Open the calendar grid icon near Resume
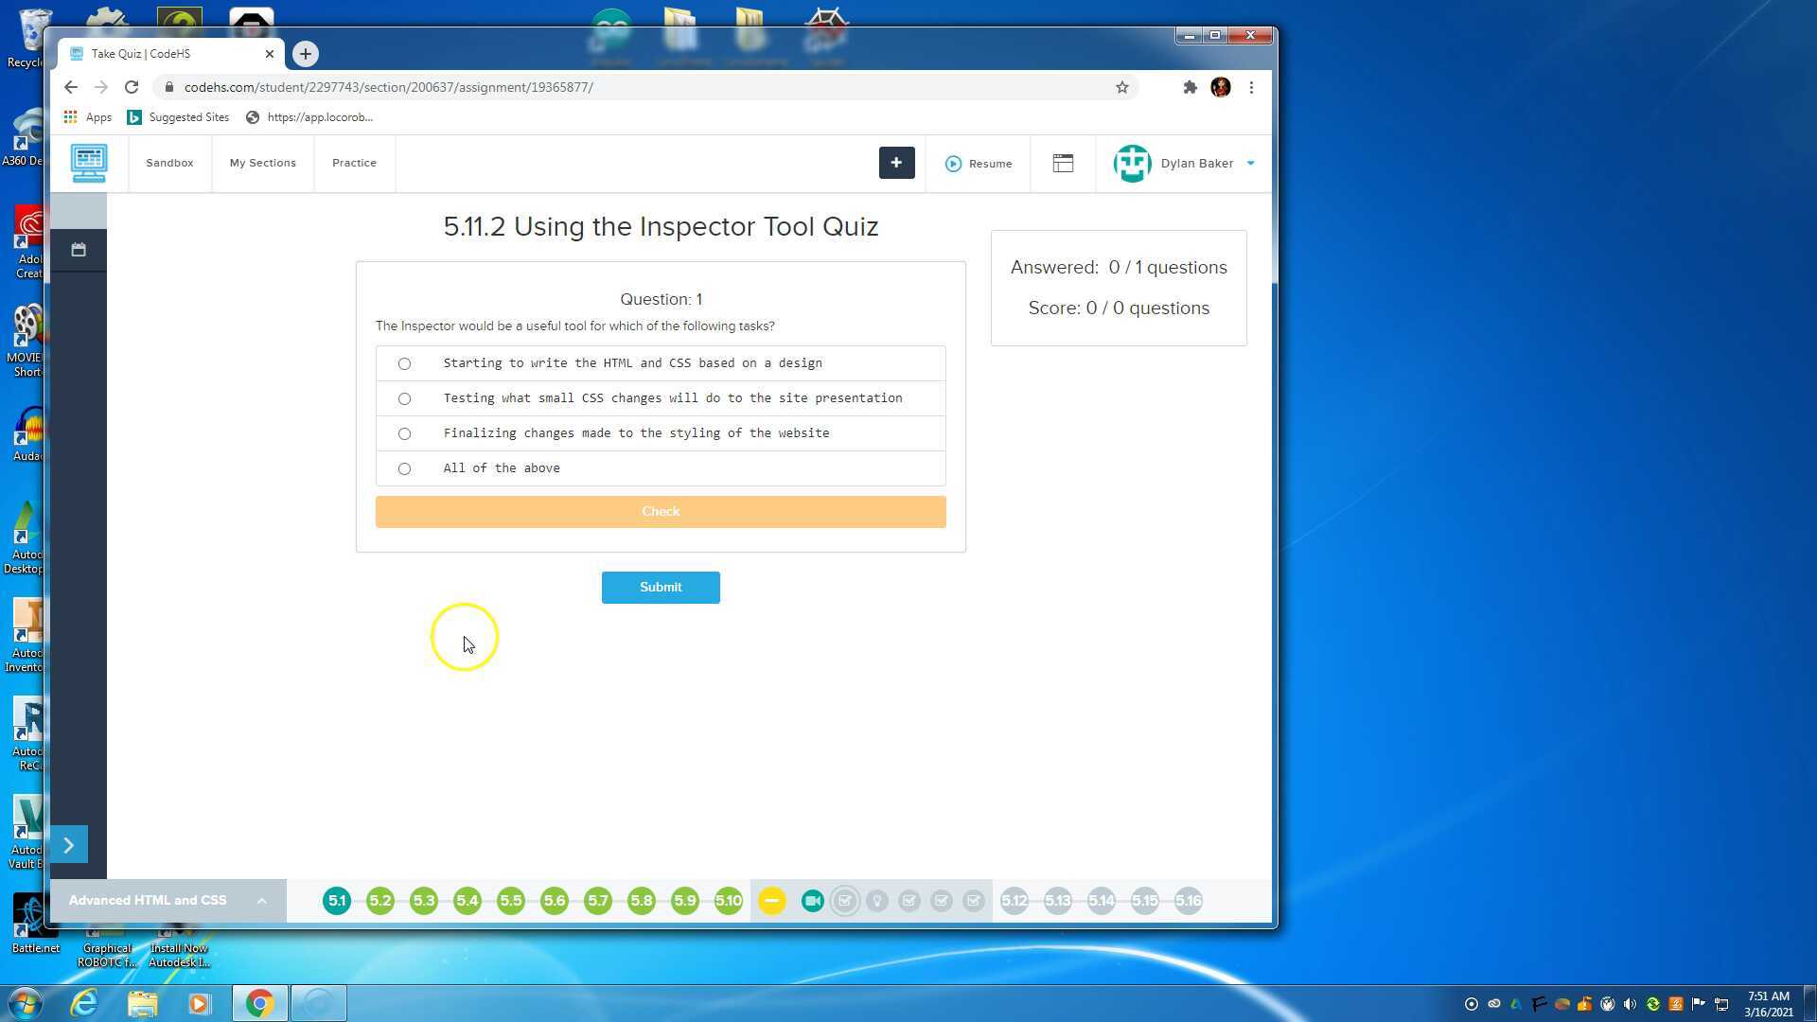 point(1063,163)
